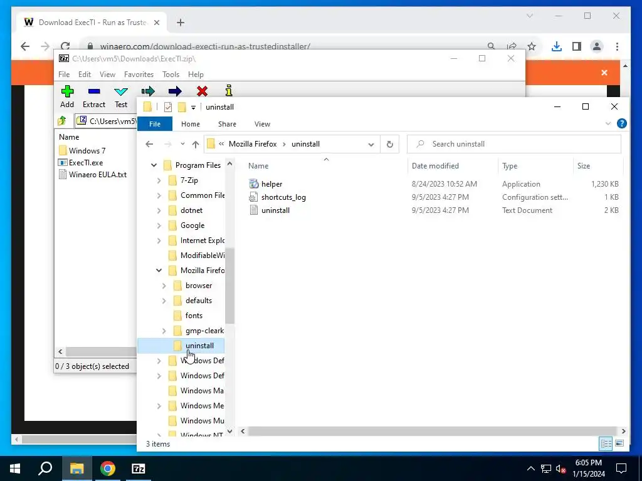The width and height of the screenshot is (642, 481).
Task: Close the orange banner with X
Action: (604, 73)
